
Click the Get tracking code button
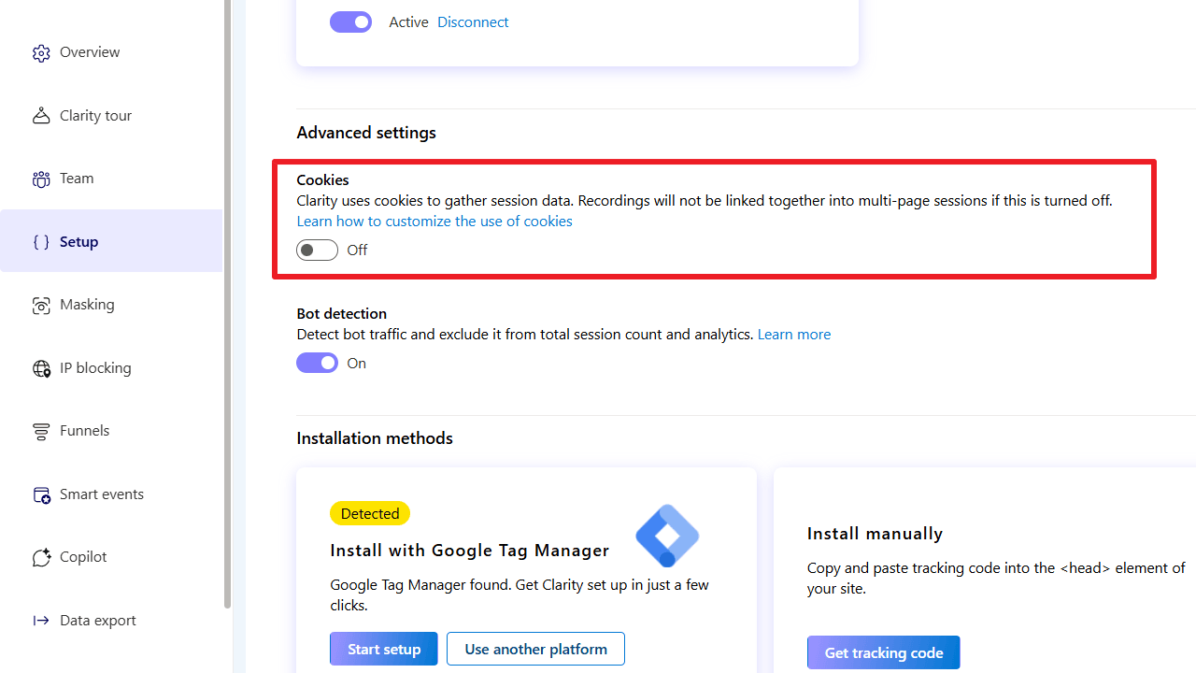(883, 652)
